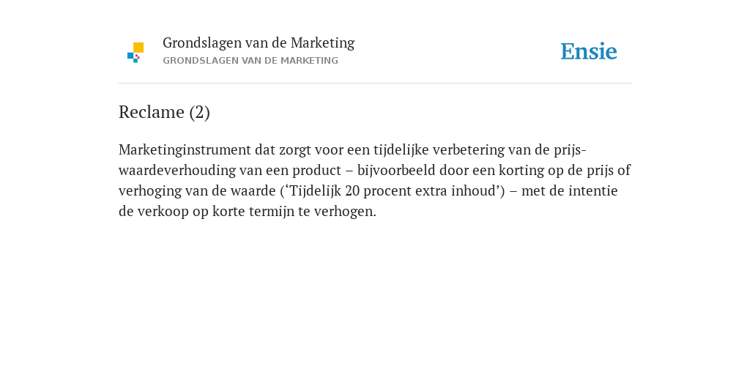Click the word Marketinginstrument in the definition

[185, 149]
